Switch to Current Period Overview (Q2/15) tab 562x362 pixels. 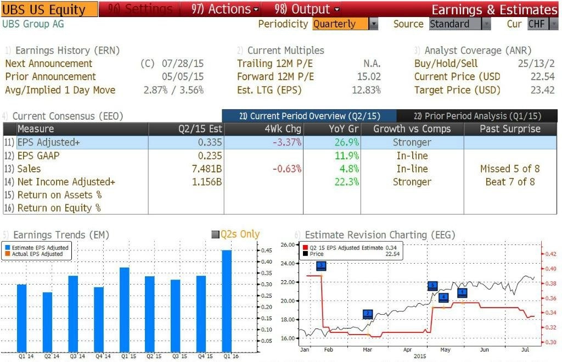[310, 116]
